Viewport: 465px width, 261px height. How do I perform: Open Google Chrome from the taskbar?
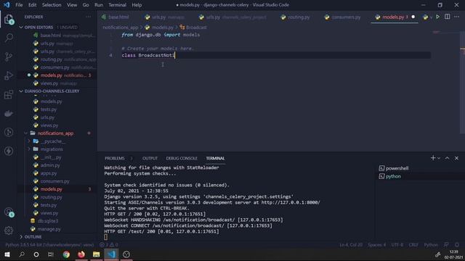[x=66, y=254]
